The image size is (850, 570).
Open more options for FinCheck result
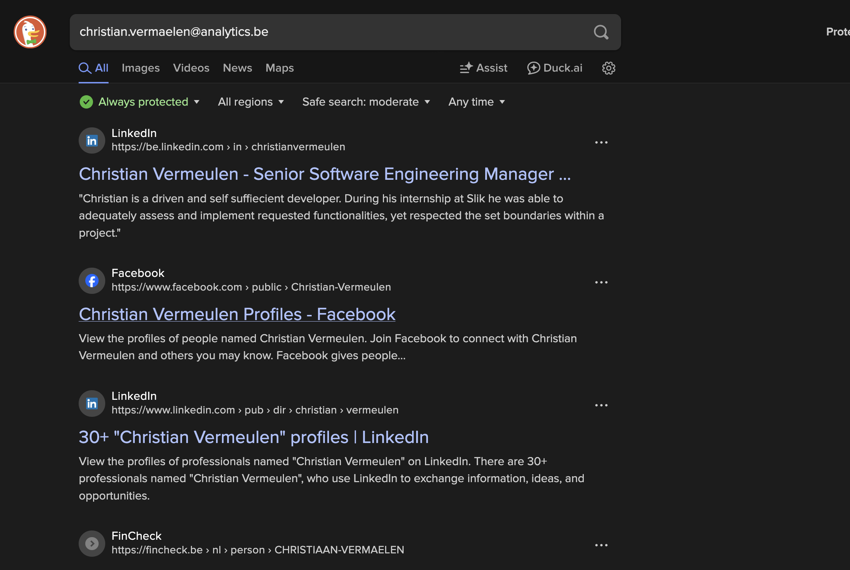coord(601,545)
